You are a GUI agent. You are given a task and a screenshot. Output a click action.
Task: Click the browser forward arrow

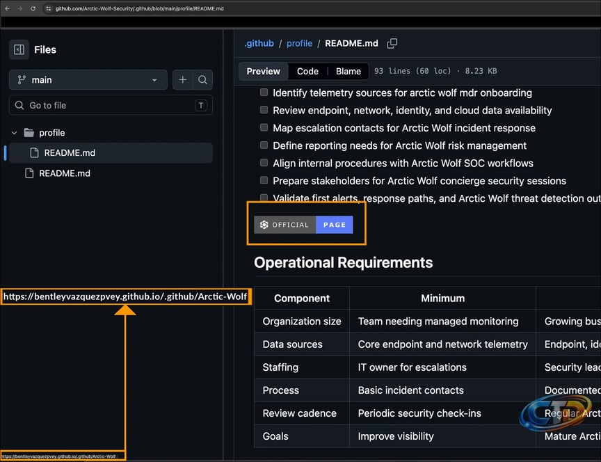pos(20,8)
